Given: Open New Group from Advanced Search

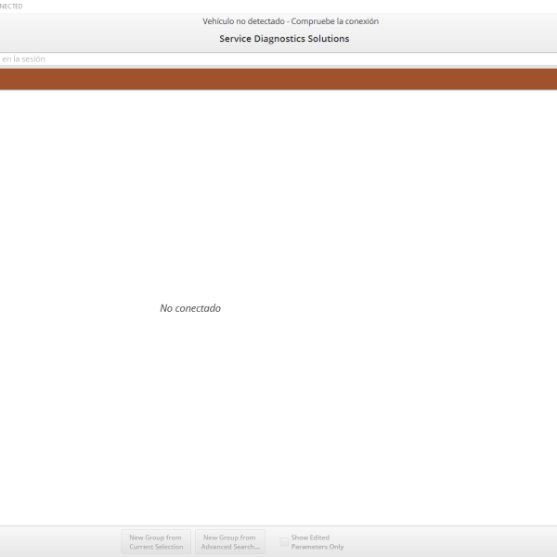Looking at the screenshot, I should point(229,542).
